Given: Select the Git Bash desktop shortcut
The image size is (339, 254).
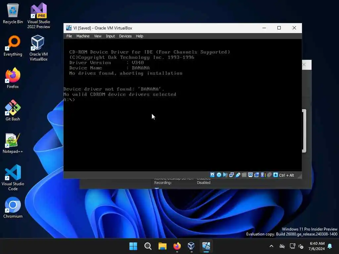Looking at the screenshot, I should point(13,110).
